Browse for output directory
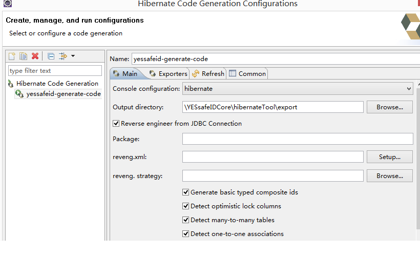 (x=390, y=107)
